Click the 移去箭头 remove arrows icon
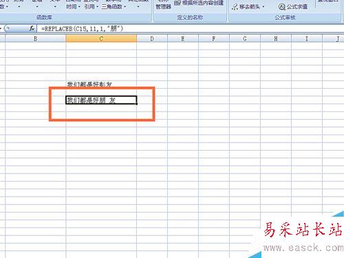The image size is (344, 258). click(235, 7)
